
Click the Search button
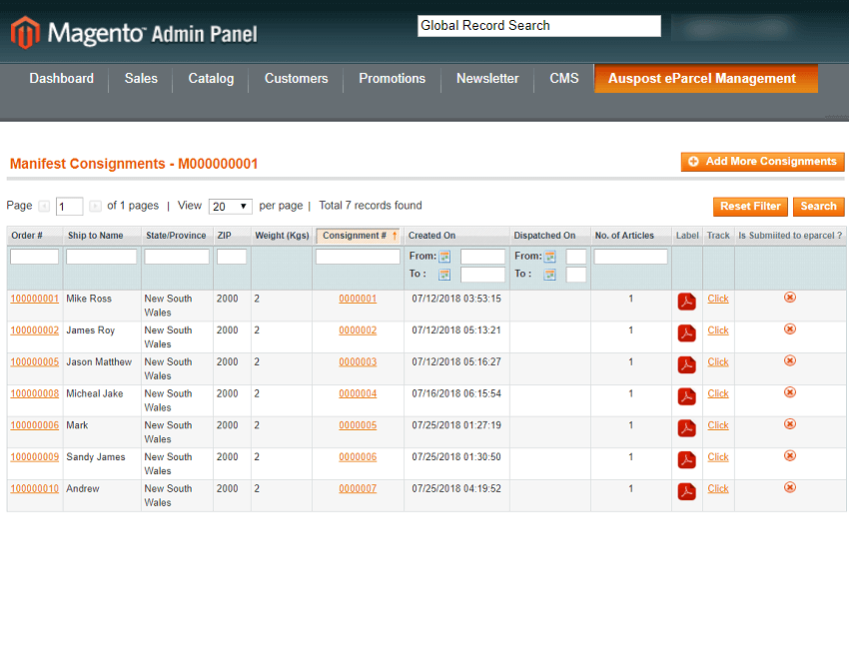coord(819,207)
